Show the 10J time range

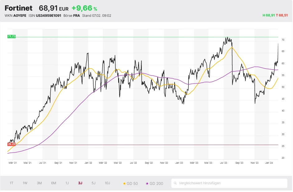click(107, 183)
